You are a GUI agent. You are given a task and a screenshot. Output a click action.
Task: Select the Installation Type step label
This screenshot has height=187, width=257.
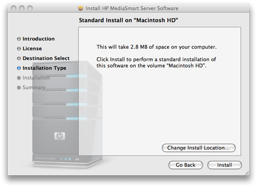click(44, 68)
